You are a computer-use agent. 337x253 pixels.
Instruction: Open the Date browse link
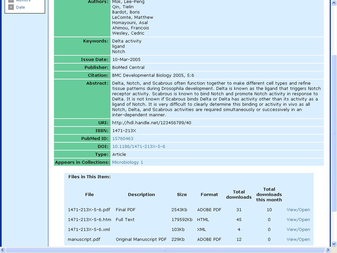20,7
